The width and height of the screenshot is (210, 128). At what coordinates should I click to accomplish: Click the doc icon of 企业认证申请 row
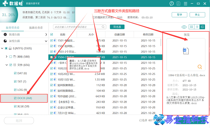click(55, 107)
